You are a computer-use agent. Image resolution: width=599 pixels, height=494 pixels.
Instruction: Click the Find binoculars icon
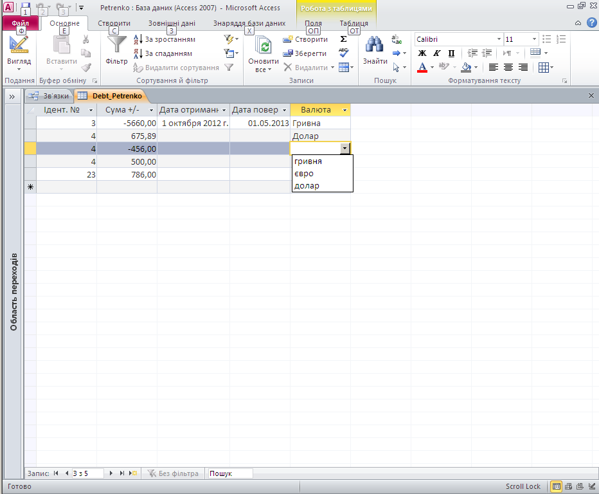(x=374, y=45)
